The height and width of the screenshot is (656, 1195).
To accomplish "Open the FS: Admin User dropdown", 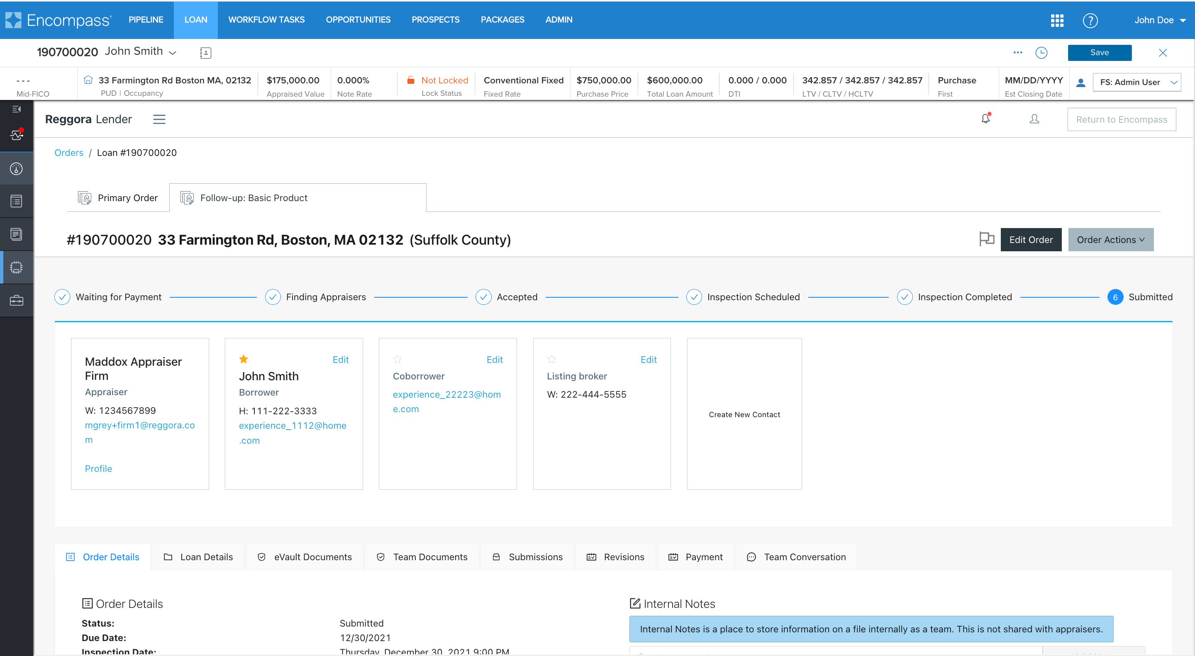I will (x=1136, y=82).
